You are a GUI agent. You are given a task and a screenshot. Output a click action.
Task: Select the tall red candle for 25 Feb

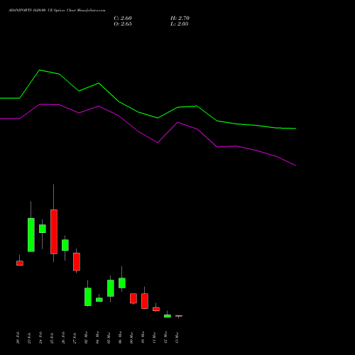click(x=54, y=231)
